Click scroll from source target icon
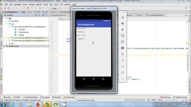This screenshot has width=191, height=107. point(36,15)
